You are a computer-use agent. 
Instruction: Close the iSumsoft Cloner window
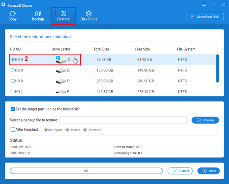coord(223,4)
